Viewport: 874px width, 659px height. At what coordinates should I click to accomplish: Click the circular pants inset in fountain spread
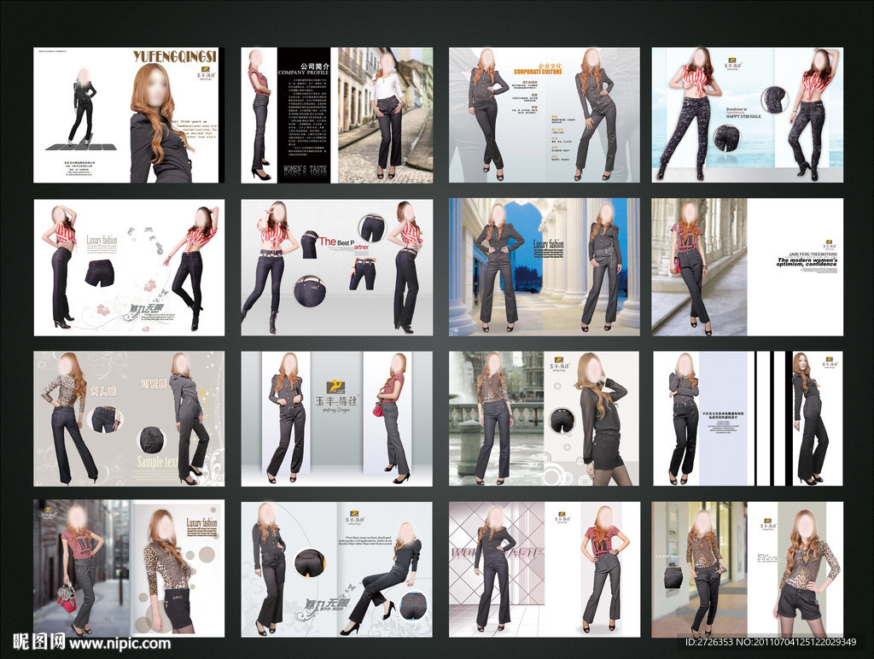click(562, 422)
